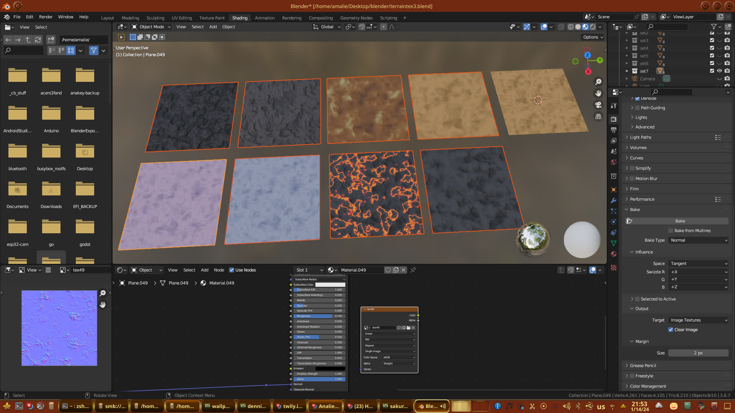Toggle the set7 eye visibility icon
The image size is (735, 413).
[x=719, y=71]
